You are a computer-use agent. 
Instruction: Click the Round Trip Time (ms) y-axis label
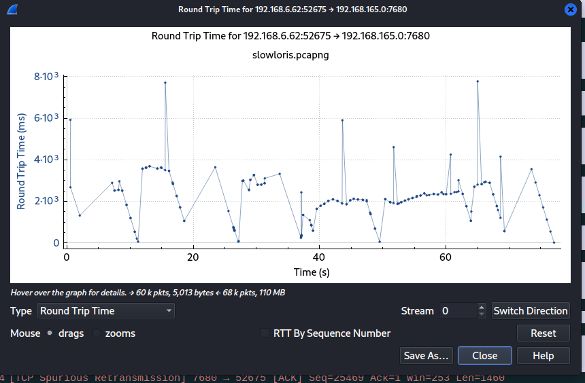pyautogui.click(x=21, y=161)
